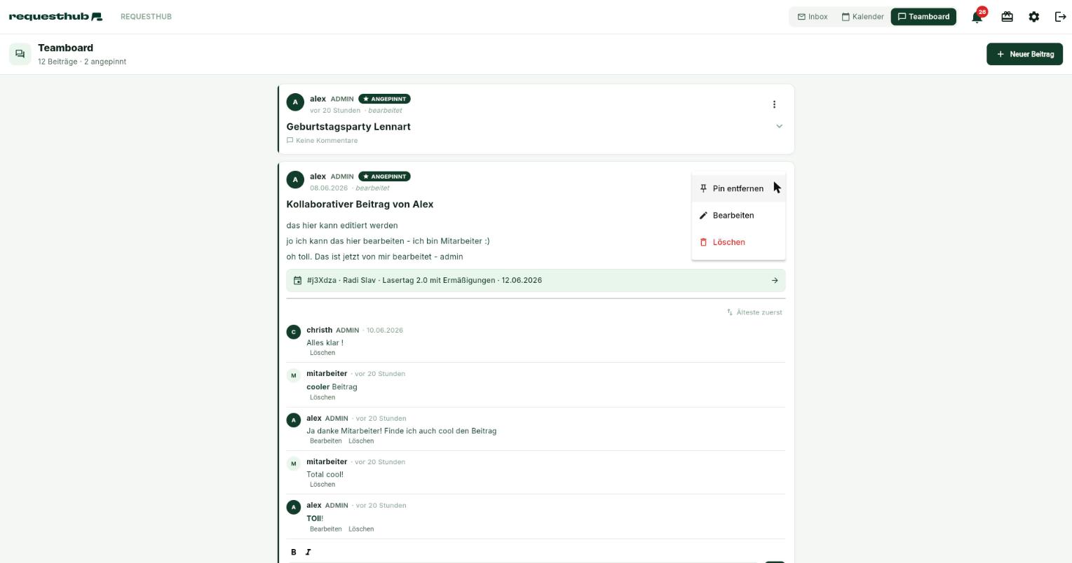
Task: Click mitarbeiter avatar on 'Total cool!' comment
Action: [x=293, y=464]
